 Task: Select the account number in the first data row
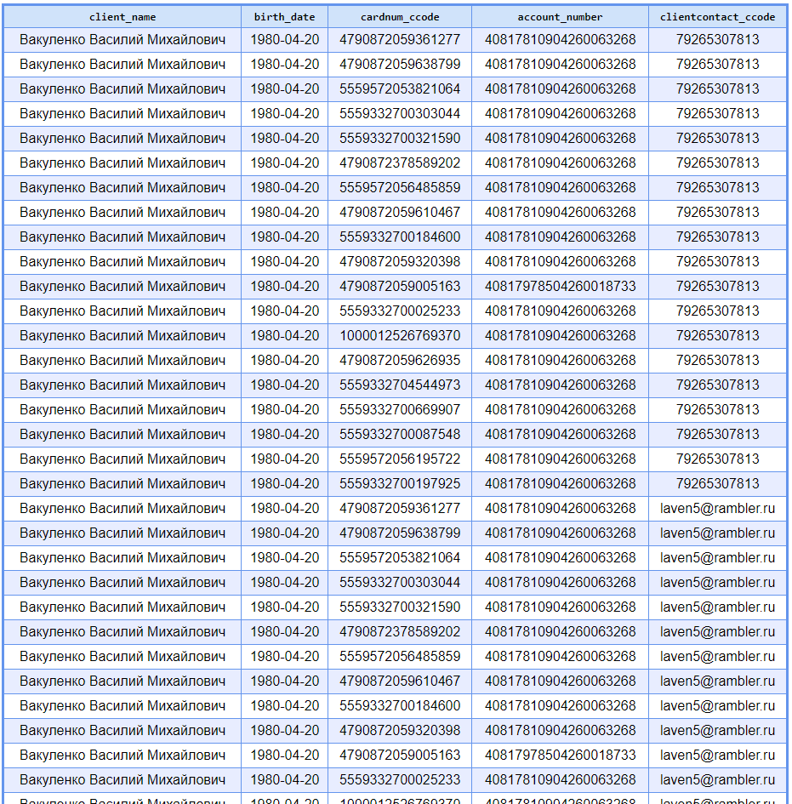pyautogui.click(x=560, y=39)
